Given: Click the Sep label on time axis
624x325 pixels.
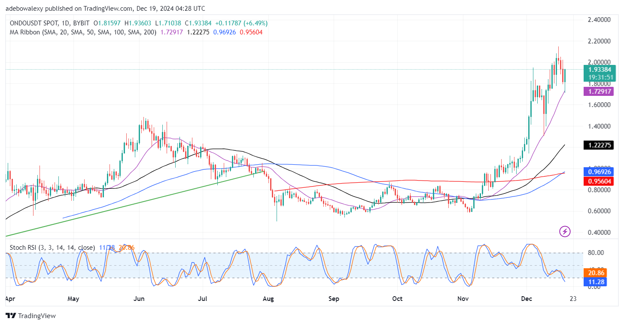Looking at the screenshot, I should [x=334, y=298].
